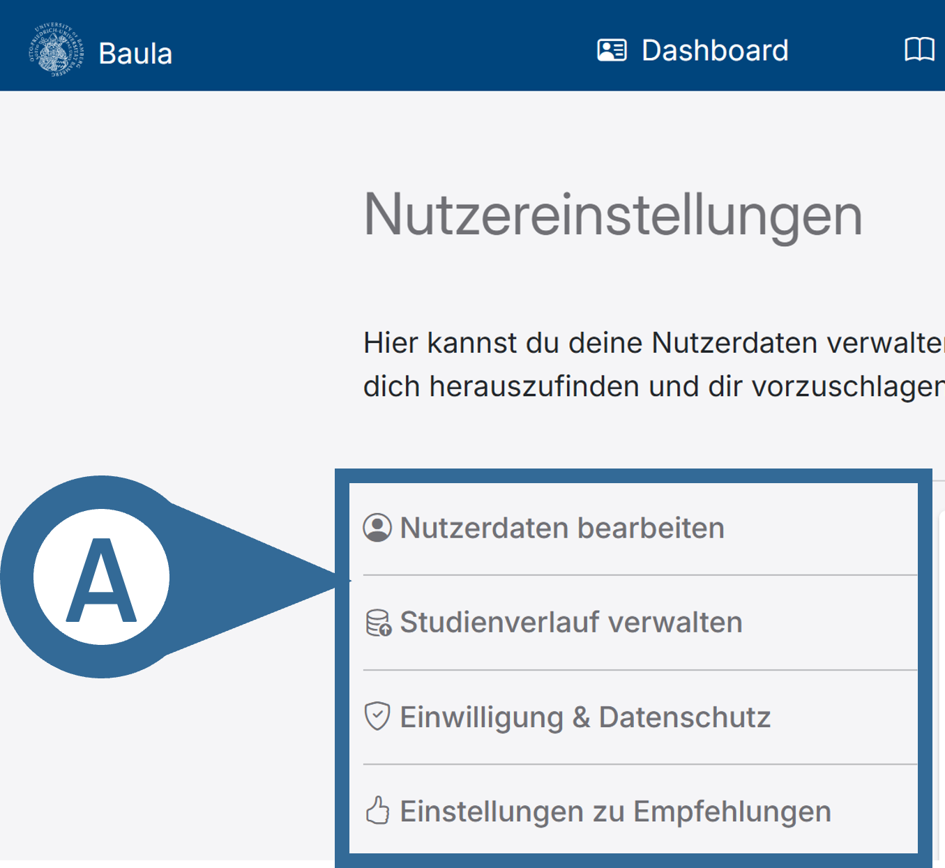
Task: Go to the Dashboard menu item
Action: 693,50
